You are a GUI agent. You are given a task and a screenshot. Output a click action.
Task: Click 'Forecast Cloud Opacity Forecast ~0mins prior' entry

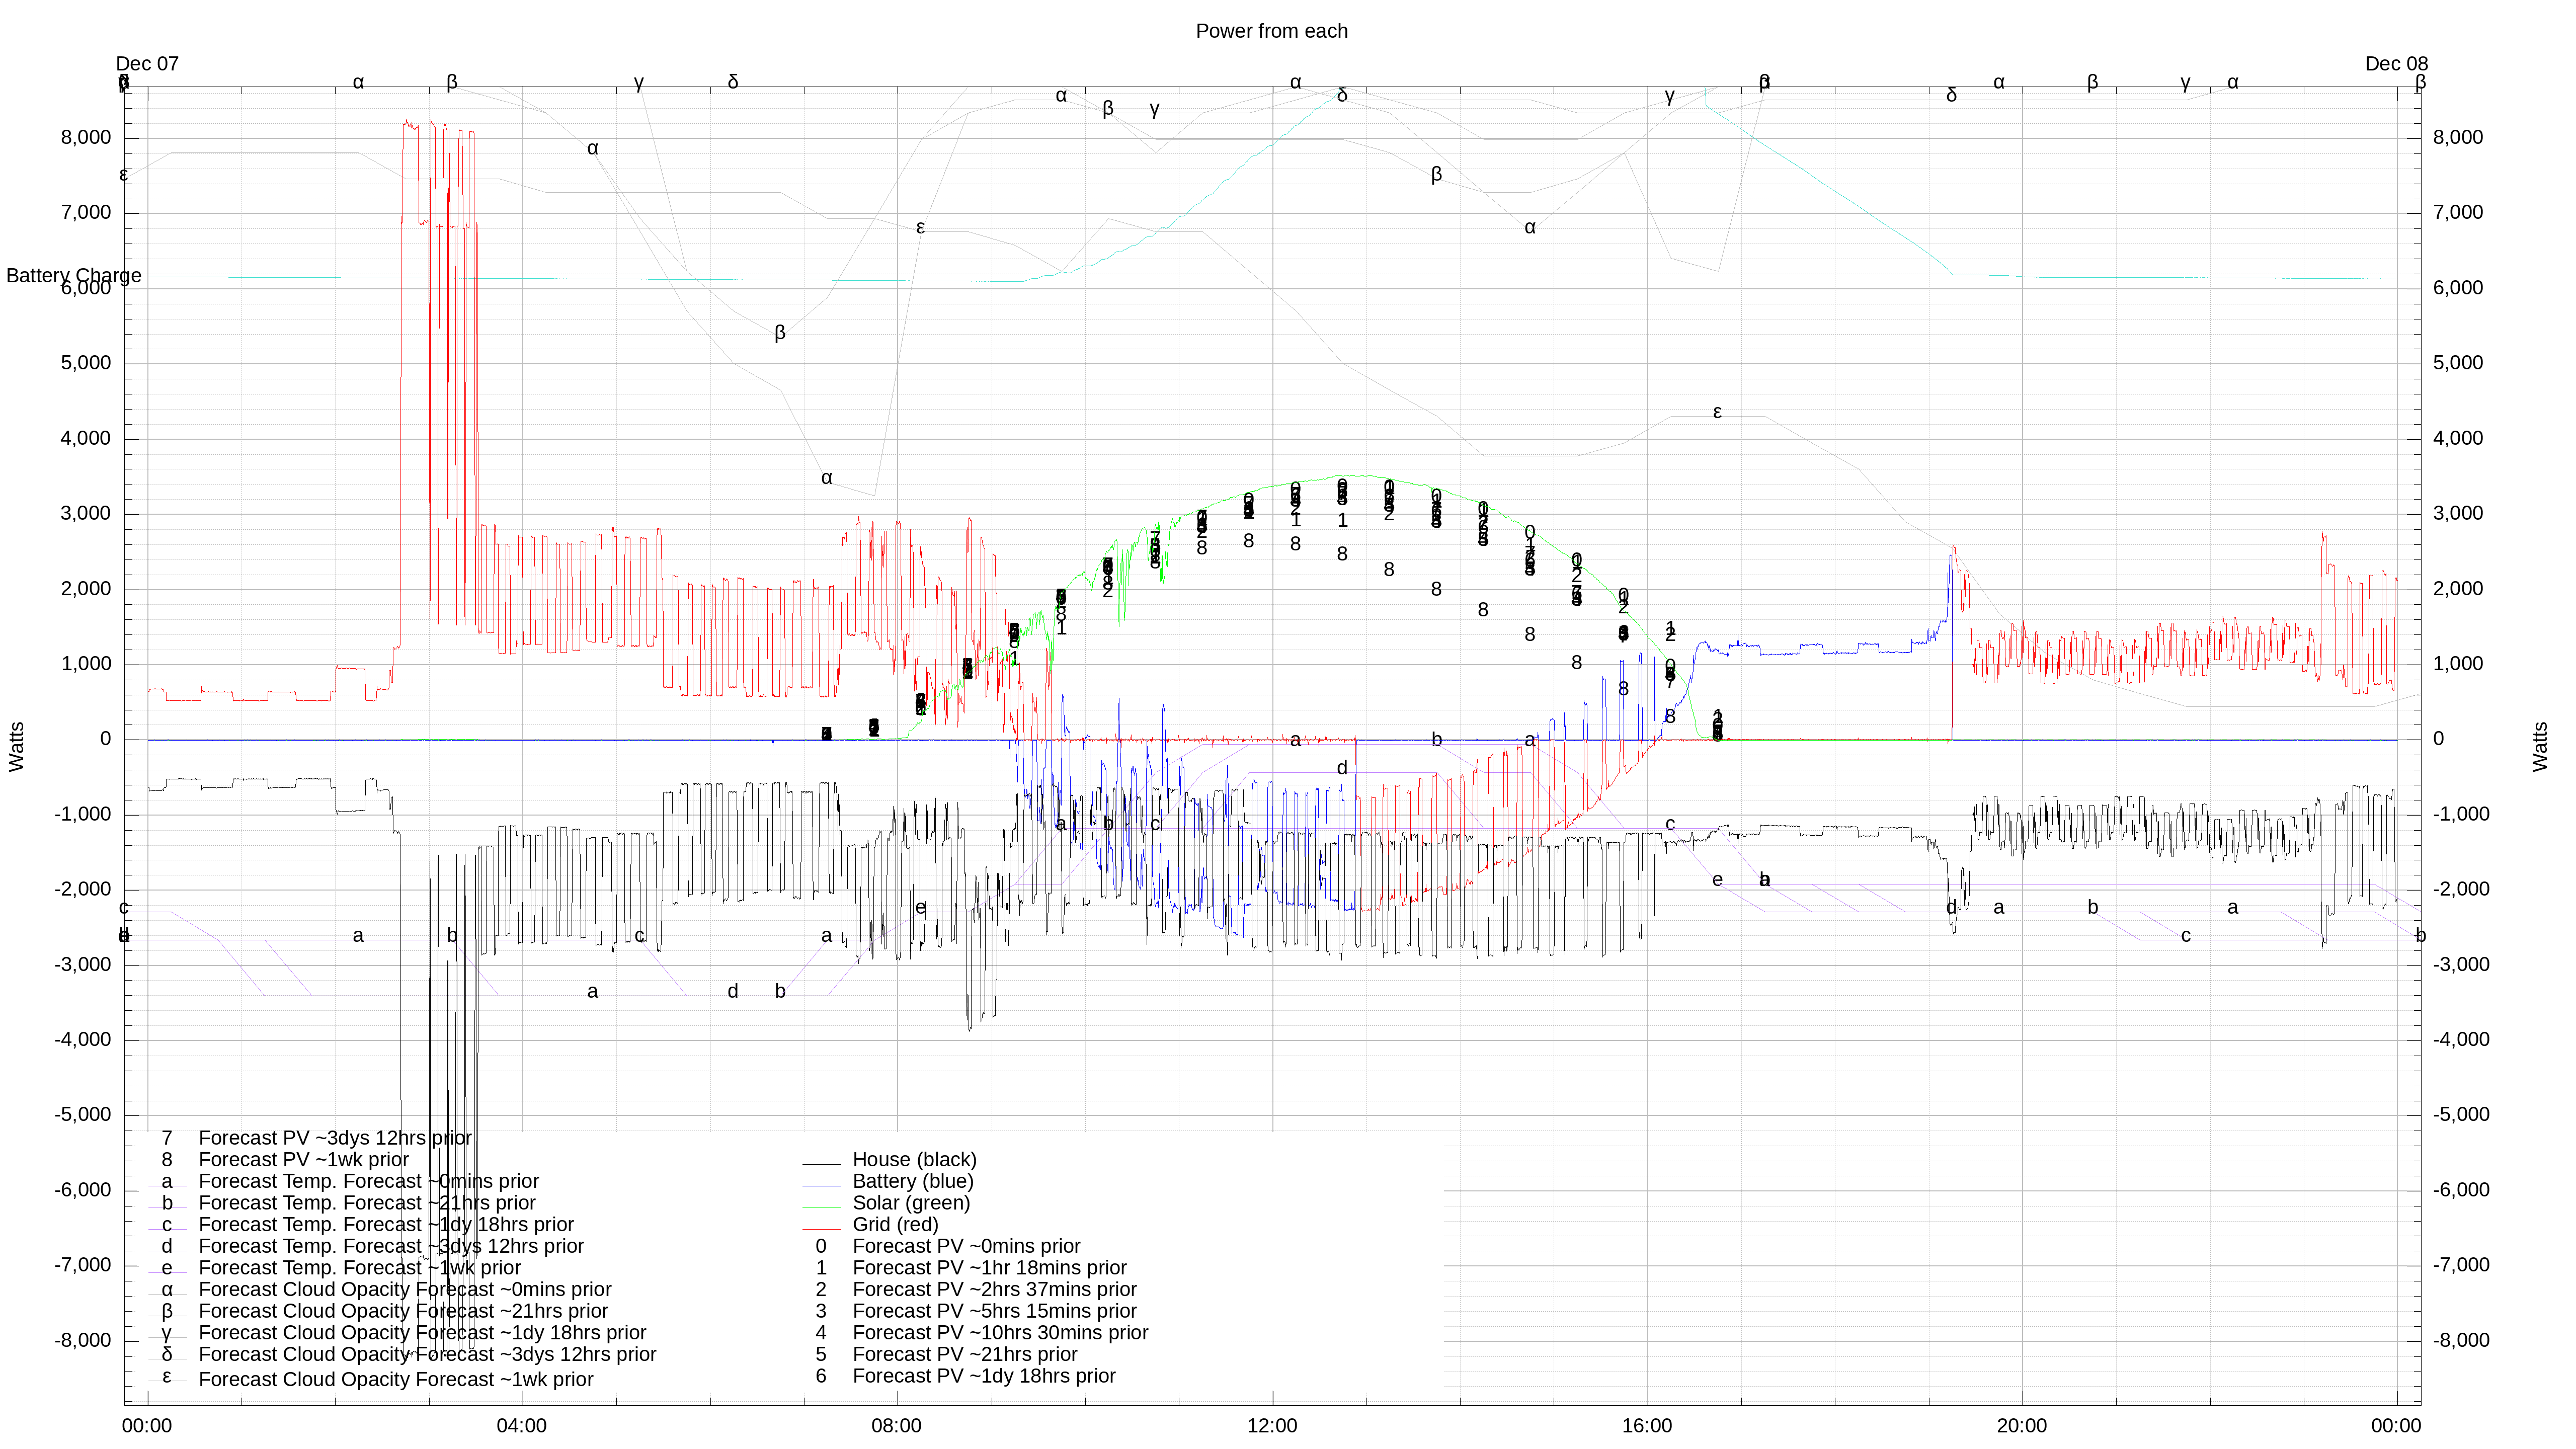tap(405, 1289)
